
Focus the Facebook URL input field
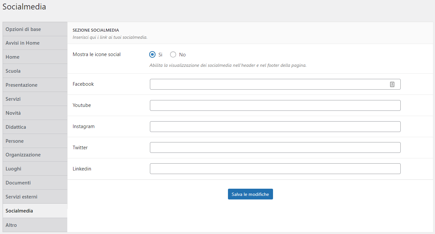(275, 84)
